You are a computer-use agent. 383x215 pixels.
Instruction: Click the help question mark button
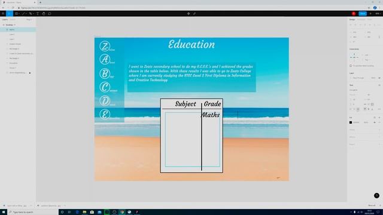pos(376,195)
